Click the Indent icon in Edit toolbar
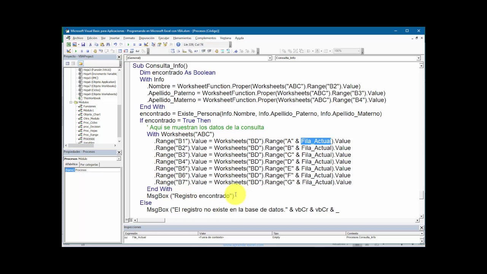This screenshot has height=274, width=487. 204,51
